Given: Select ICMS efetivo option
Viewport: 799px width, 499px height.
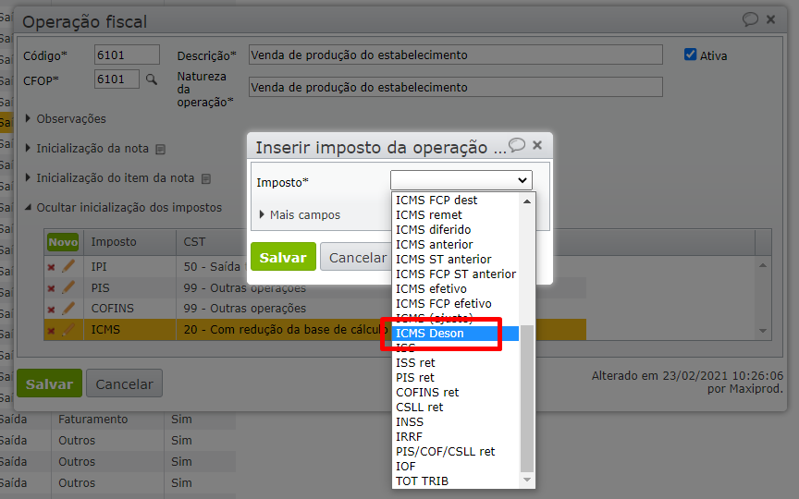Looking at the screenshot, I should (456, 288).
